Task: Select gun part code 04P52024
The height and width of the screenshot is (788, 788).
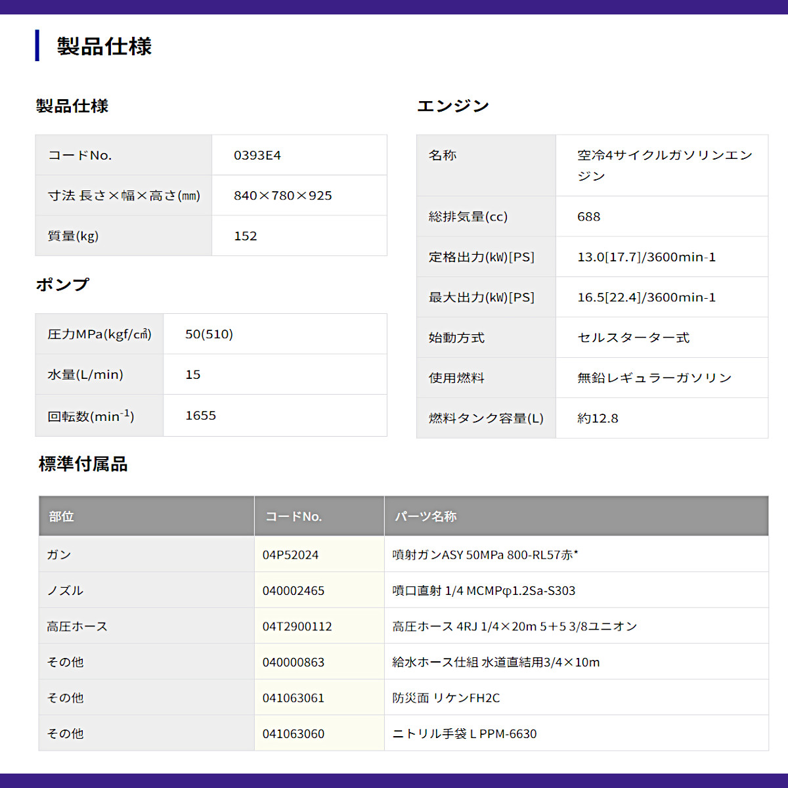Action: point(290,555)
